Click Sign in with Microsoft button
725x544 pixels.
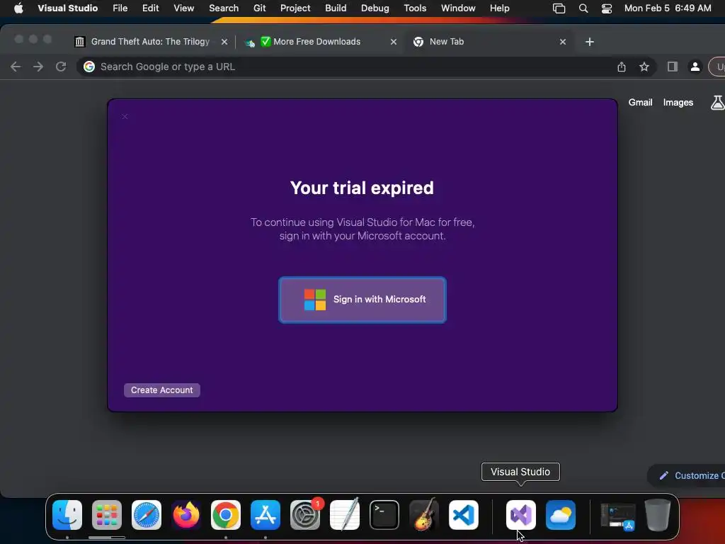click(362, 300)
